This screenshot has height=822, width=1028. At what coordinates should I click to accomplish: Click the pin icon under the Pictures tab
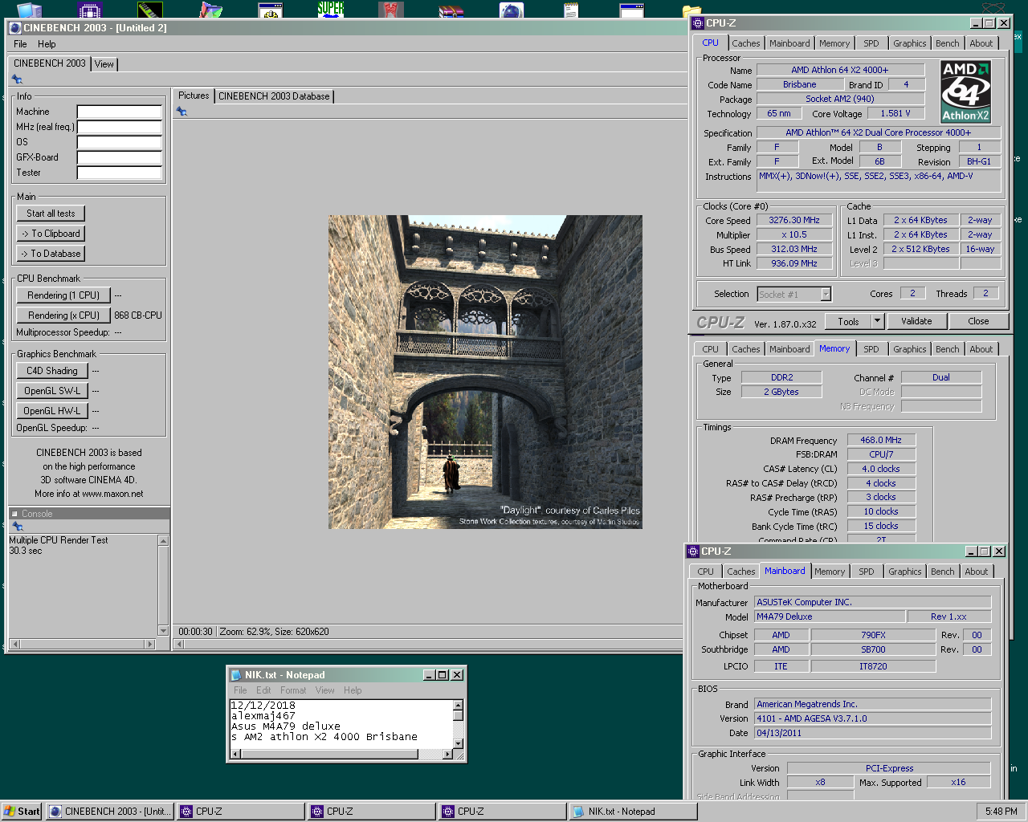tap(182, 112)
